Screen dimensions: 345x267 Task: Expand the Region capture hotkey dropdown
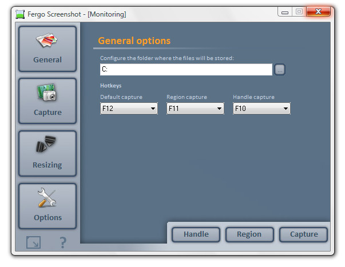[195, 109]
